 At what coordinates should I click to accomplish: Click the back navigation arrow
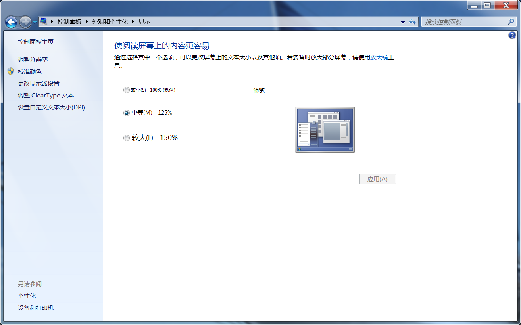pos(11,22)
